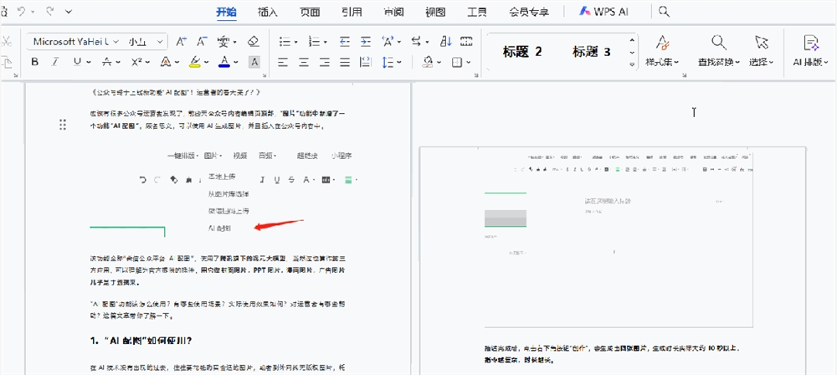
Task: Decrease the font size
Action: tap(202, 42)
